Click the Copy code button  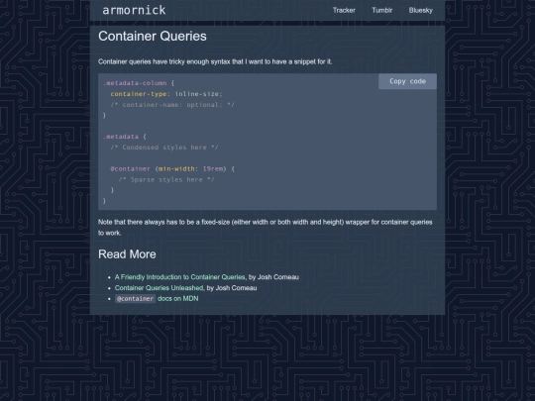(x=407, y=81)
